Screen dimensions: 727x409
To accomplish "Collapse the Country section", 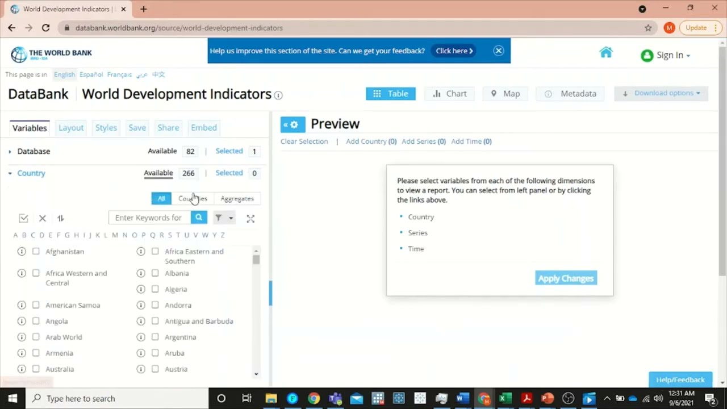I will [x=10, y=173].
